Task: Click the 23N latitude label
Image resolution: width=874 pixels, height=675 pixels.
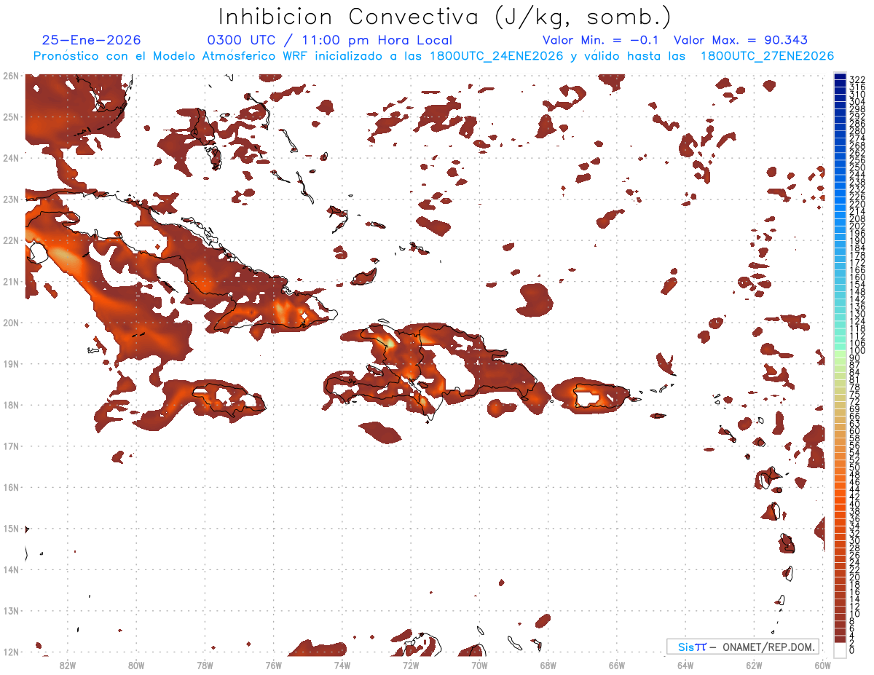Action: point(10,199)
